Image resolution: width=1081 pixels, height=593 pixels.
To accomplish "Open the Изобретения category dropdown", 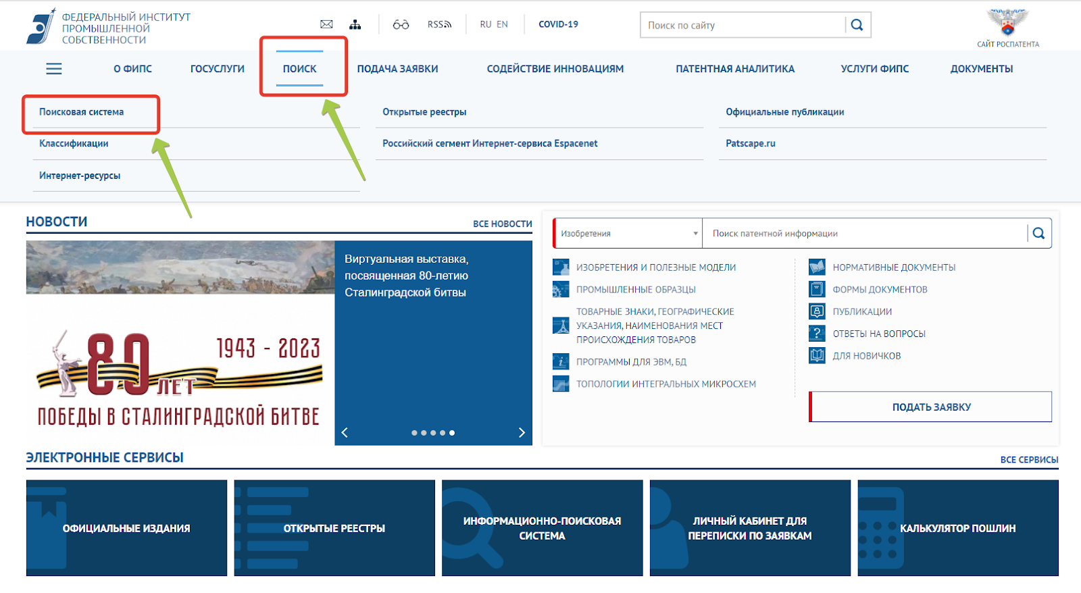I will pyautogui.click(x=628, y=234).
